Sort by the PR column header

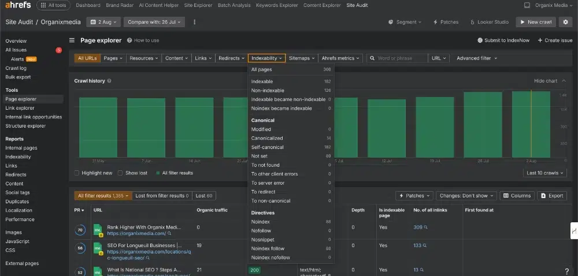[x=79, y=210]
